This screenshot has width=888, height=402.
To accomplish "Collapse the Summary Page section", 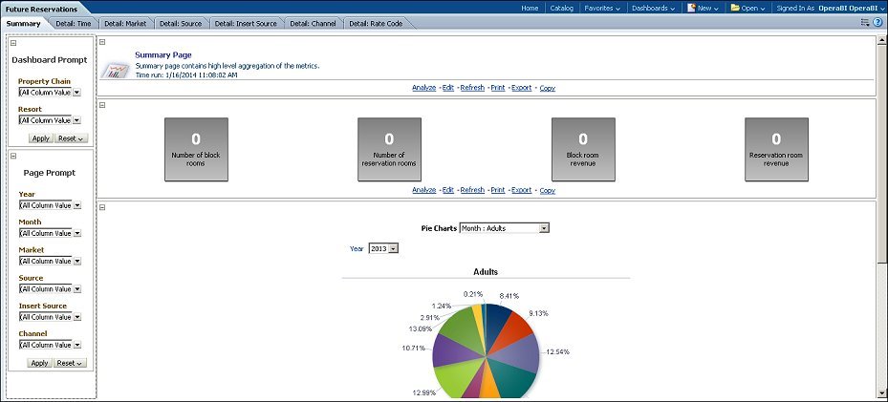I will 102,42.
